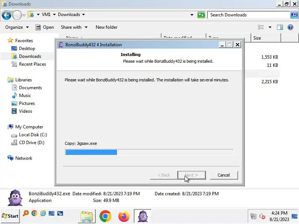
Task: Expand the dropdown arrow before VM1
Action: (38, 15)
